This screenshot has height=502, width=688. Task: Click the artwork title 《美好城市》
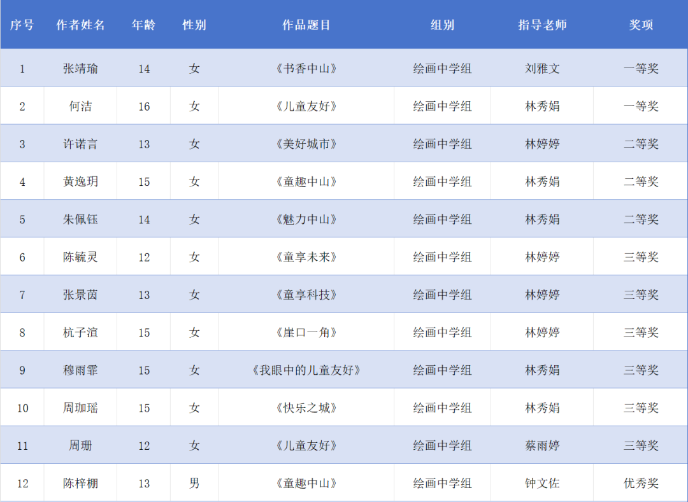[x=306, y=144]
